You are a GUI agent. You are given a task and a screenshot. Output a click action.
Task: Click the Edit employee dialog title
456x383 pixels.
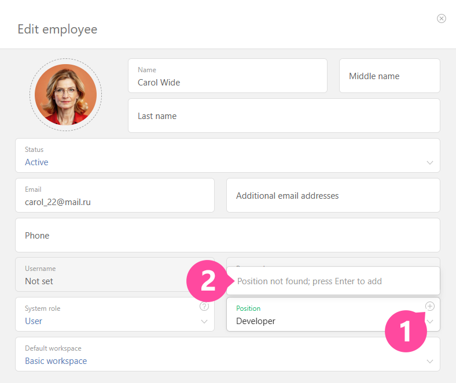click(x=57, y=29)
